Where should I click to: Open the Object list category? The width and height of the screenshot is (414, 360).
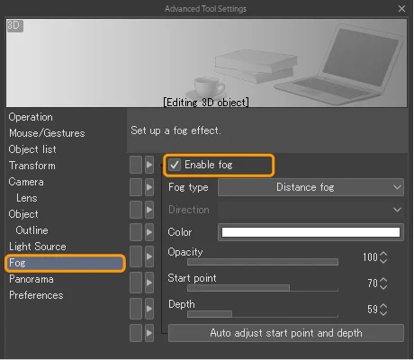point(32,149)
